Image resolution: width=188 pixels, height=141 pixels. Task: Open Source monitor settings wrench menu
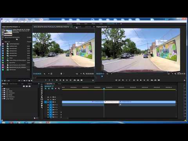click(84, 74)
